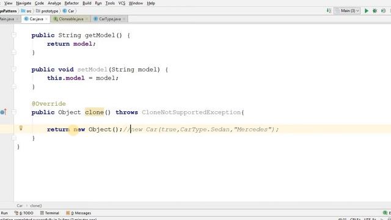Click the compilation status message in the status bar

[x=49, y=219]
